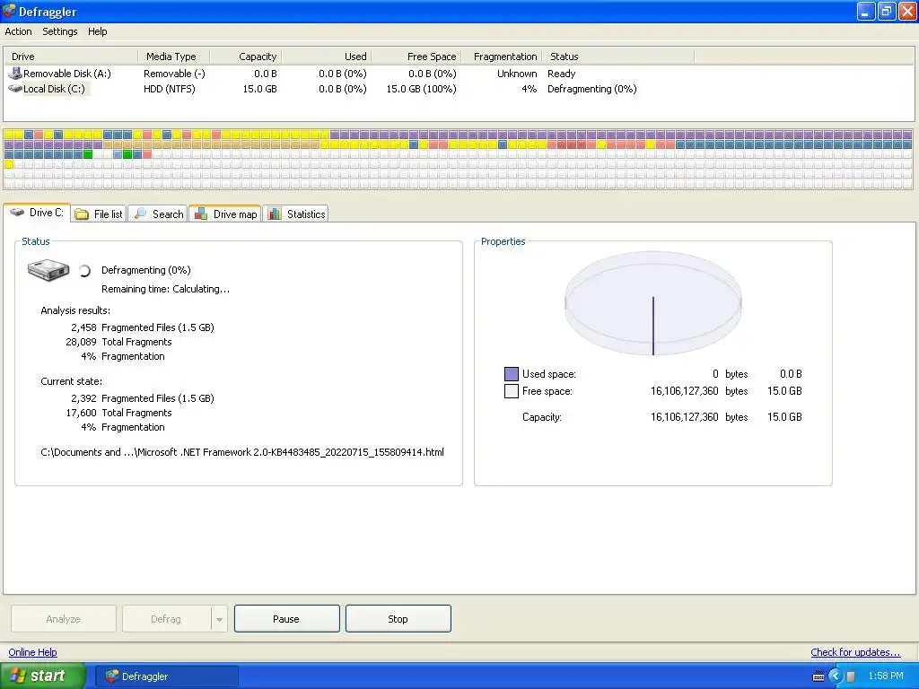The height and width of the screenshot is (689, 919).
Task: Click the Drive C: tab icon
Action: click(x=18, y=212)
